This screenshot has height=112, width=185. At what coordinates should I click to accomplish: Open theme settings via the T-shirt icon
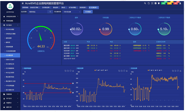click(159, 3)
